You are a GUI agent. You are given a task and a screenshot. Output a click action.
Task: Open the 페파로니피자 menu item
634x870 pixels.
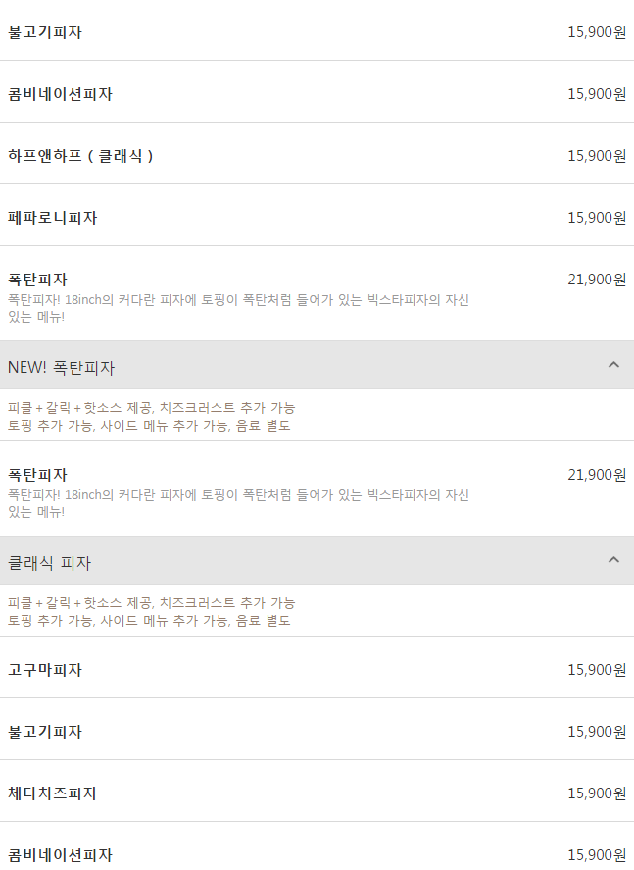(x=53, y=218)
